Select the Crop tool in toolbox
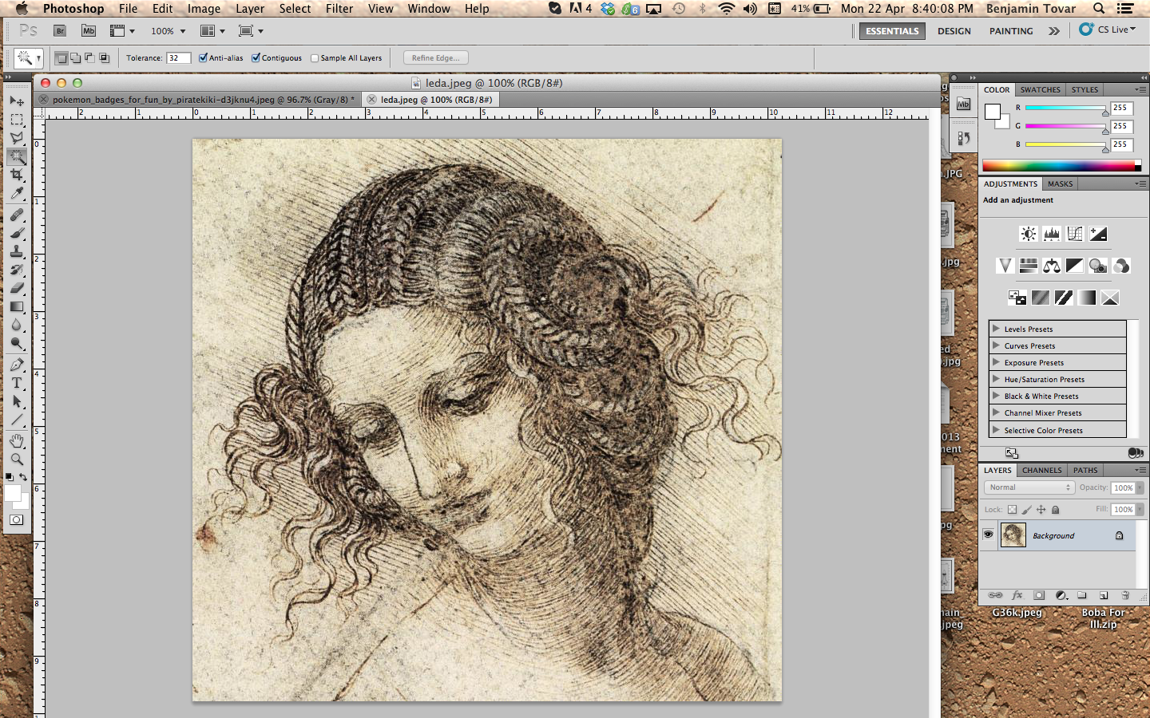Screen dimensions: 1150x718 click(17, 175)
